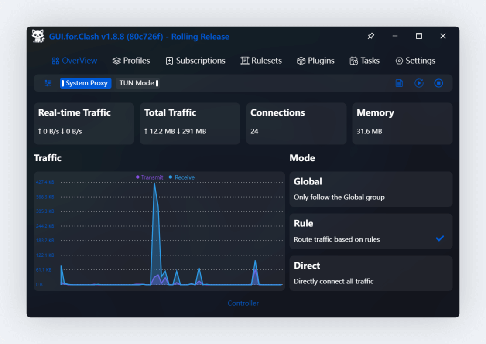
Task: Open the Memory card showing 31.6 MB
Action: [x=402, y=123]
